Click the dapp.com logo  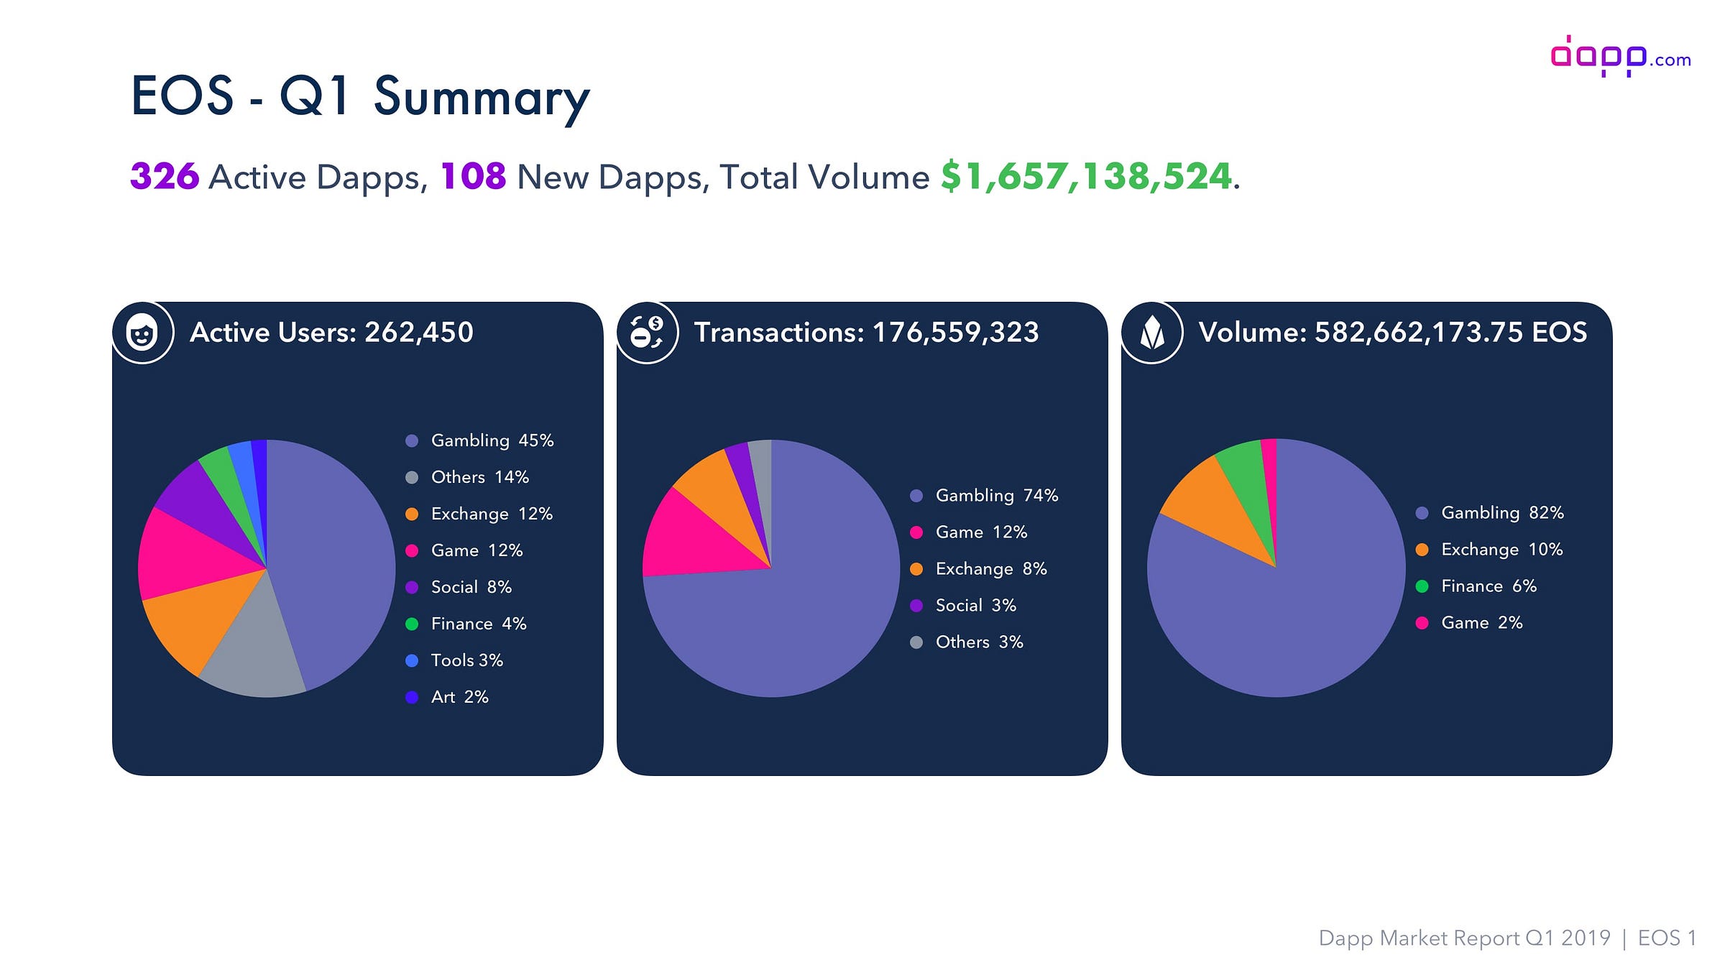tap(1621, 56)
